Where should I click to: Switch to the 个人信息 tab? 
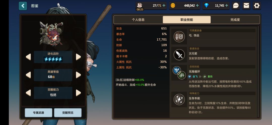[138, 20]
